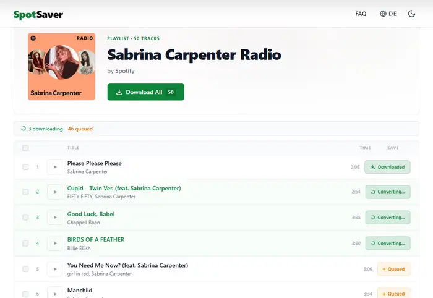
Task: Click '46 queued' status text
Action: tap(80, 129)
